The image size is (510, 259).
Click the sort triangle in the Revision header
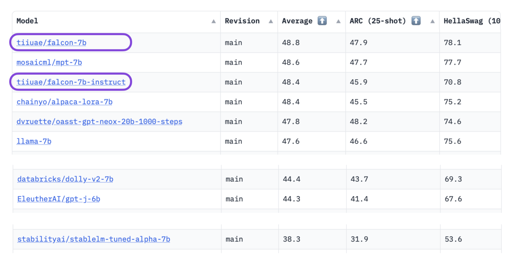point(271,21)
